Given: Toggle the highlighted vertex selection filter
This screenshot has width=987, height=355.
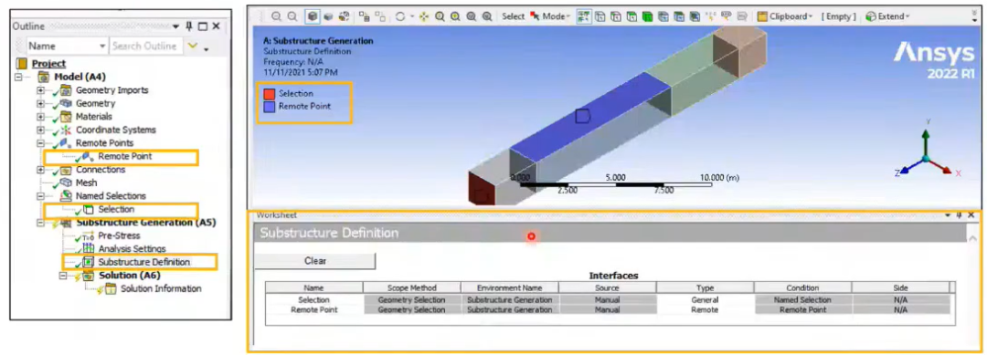Looking at the screenshot, I should click(583, 16).
